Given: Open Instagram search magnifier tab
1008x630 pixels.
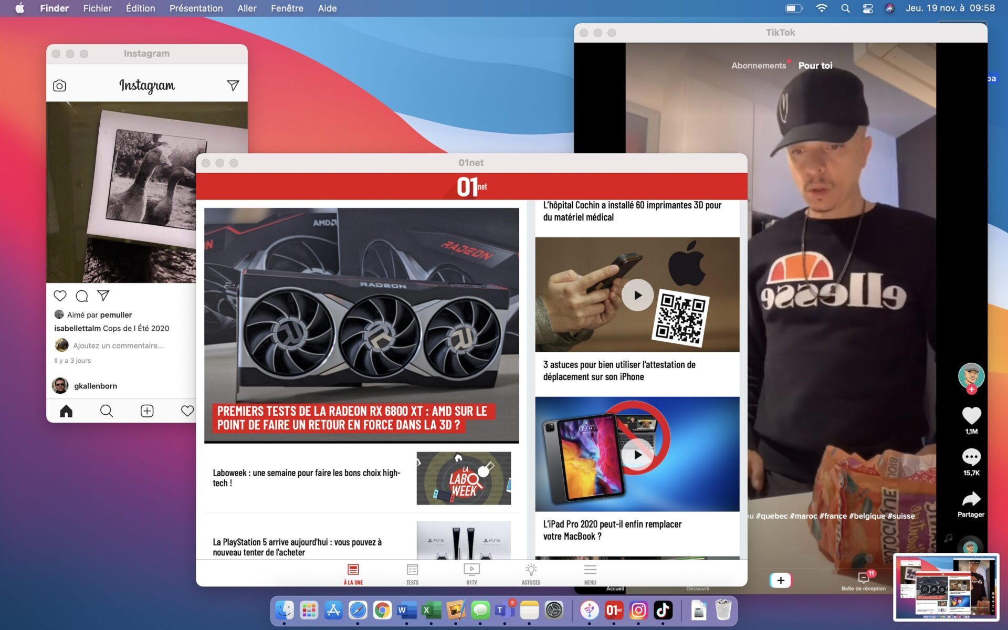Looking at the screenshot, I should tap(107, 411).
